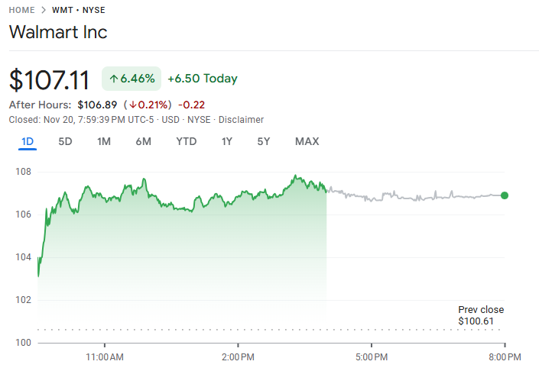Click the green 6.46% change badge

pyautogui.click(x=132, y=79)
